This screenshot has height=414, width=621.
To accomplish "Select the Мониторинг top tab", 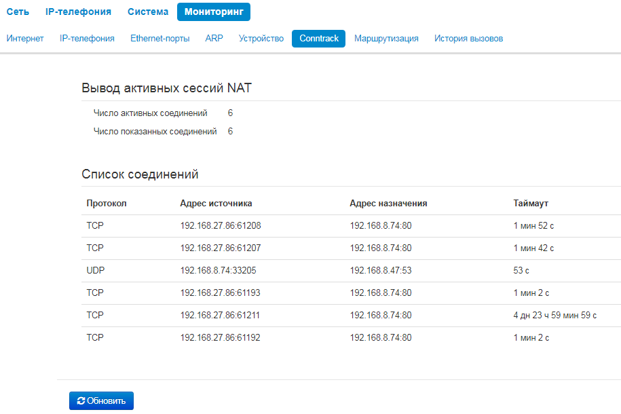I will coord(214,12).
